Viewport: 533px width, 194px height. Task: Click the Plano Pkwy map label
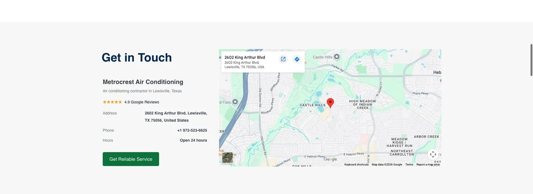coord(420,94)
